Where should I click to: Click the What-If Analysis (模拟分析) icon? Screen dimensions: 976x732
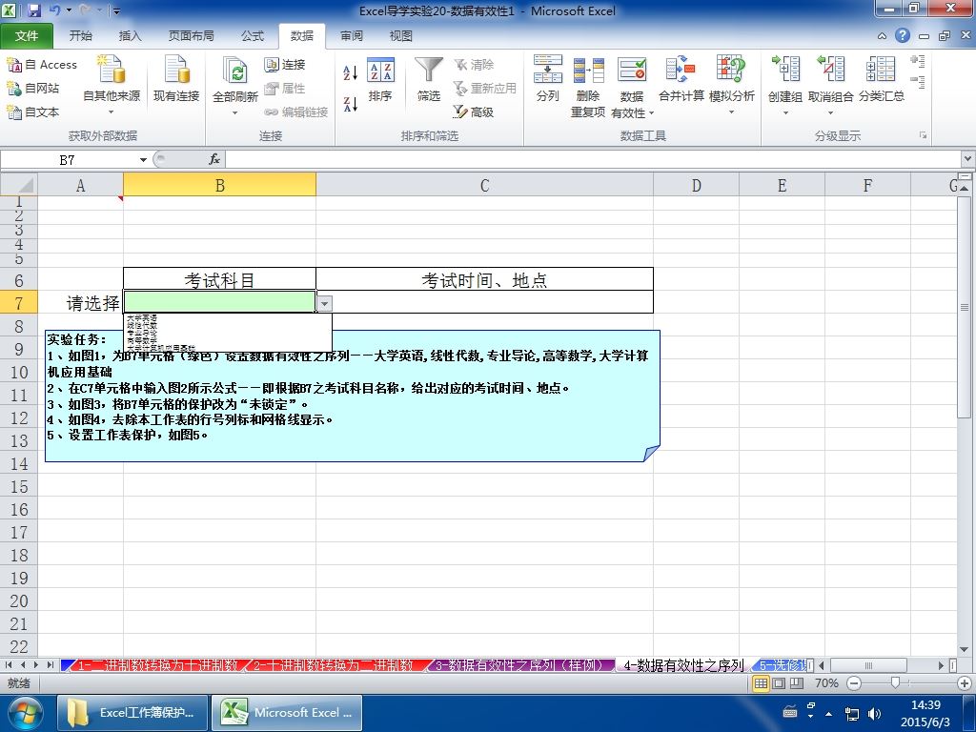[731, 69]
